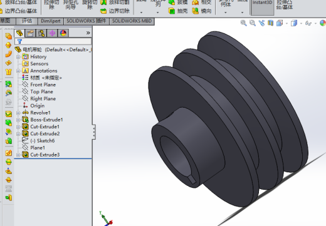Open the ConfigurationManager tab icon
Viewport: 326px width, 226px height.
pos(41,33)
